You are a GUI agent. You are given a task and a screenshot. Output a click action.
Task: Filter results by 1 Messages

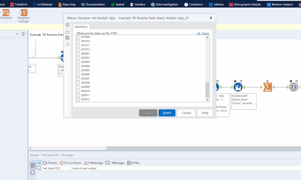click(x=115, y=163)
